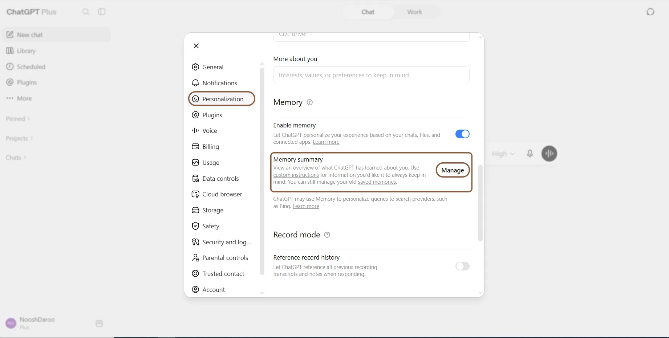Click the Storage drive icon
This screenshot has height=338, width=669.
[195, 210]
